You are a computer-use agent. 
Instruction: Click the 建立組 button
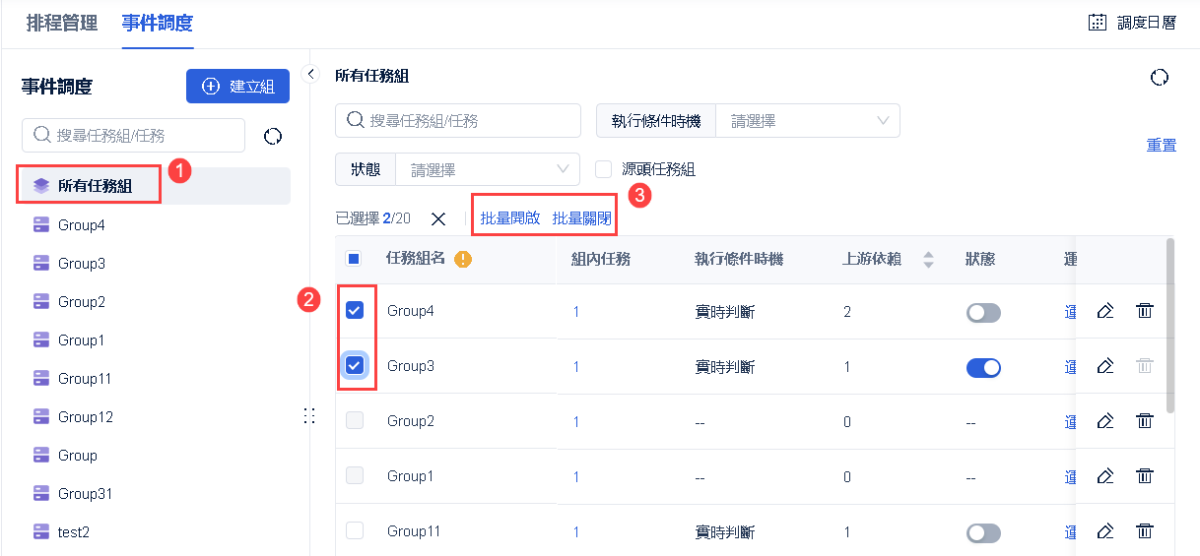click(x=237, y=86)
